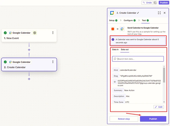Open version history clock icon

[x=155, y=3]
